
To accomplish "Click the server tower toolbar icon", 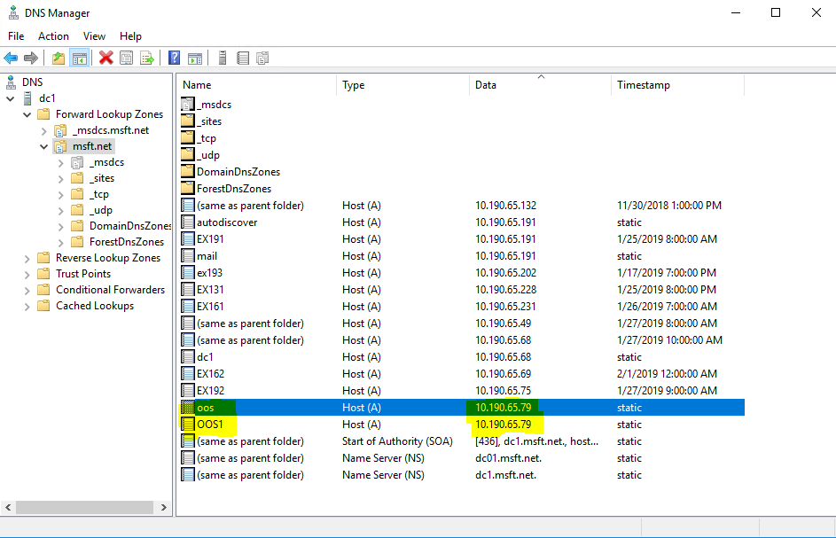I will click(x=223, y=58).
